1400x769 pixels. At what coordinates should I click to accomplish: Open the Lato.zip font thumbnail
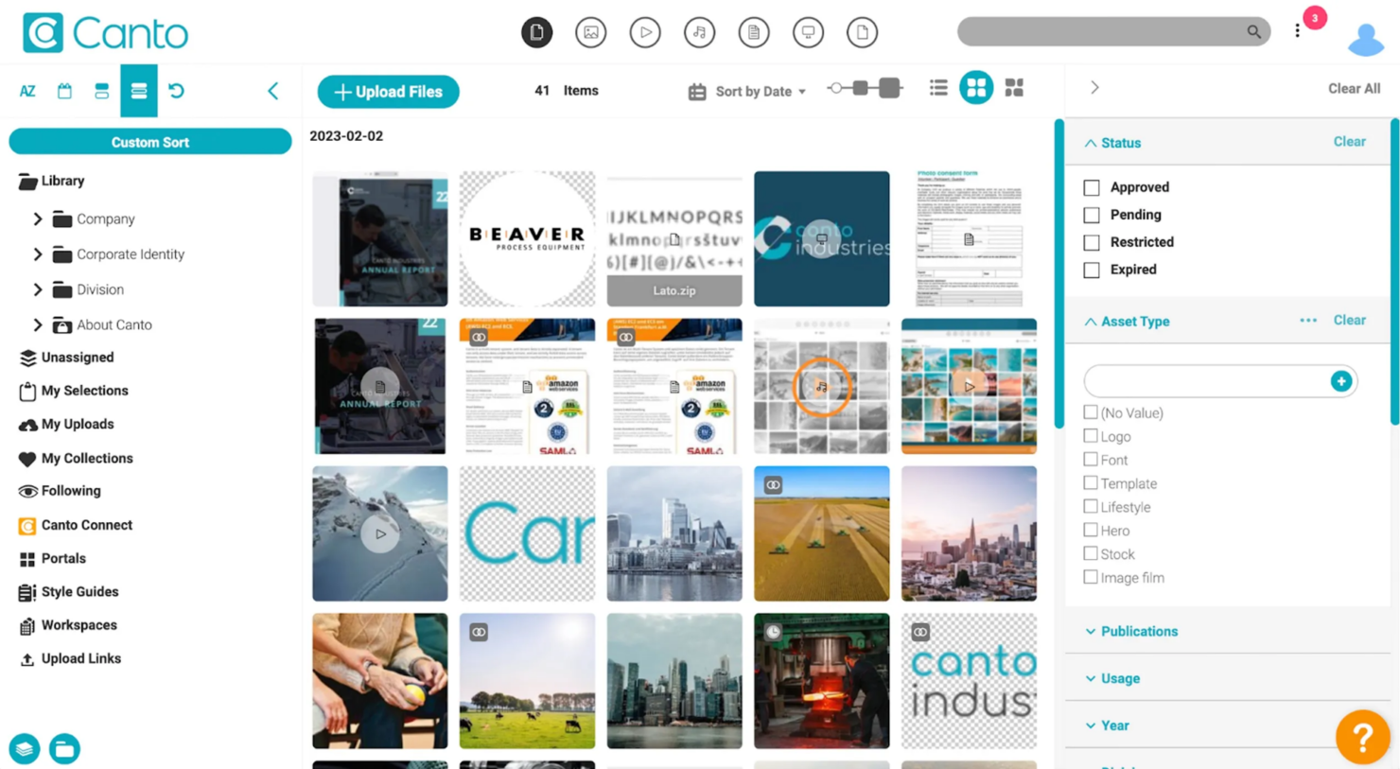coord(674,238)
